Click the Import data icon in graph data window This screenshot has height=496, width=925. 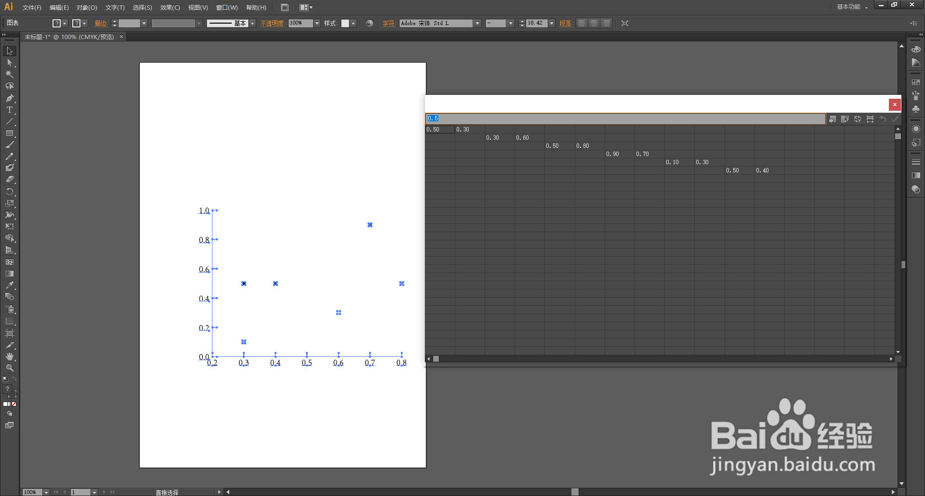[832, 119]
